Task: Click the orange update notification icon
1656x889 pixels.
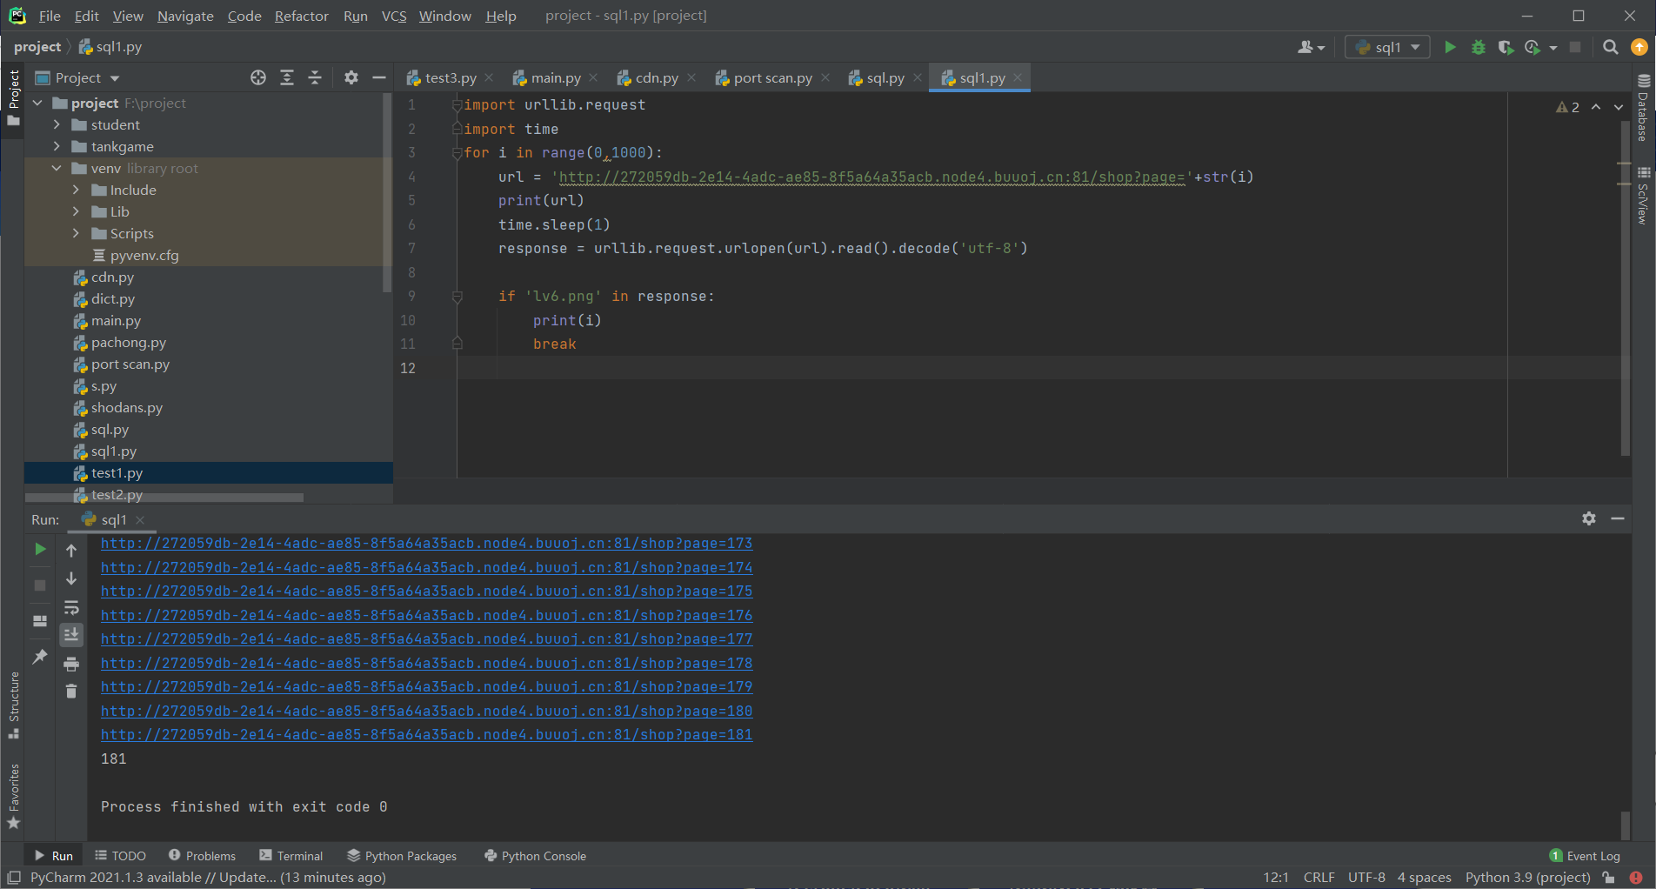Action: point(1639,47)
